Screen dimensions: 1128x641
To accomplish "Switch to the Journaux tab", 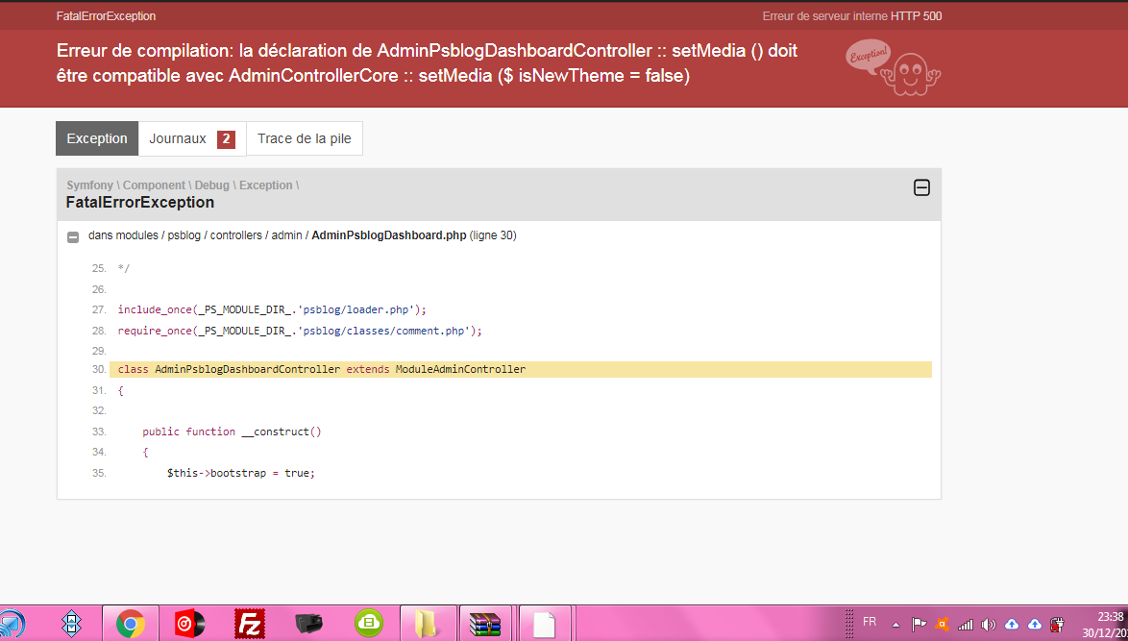I will pos(192,138).
